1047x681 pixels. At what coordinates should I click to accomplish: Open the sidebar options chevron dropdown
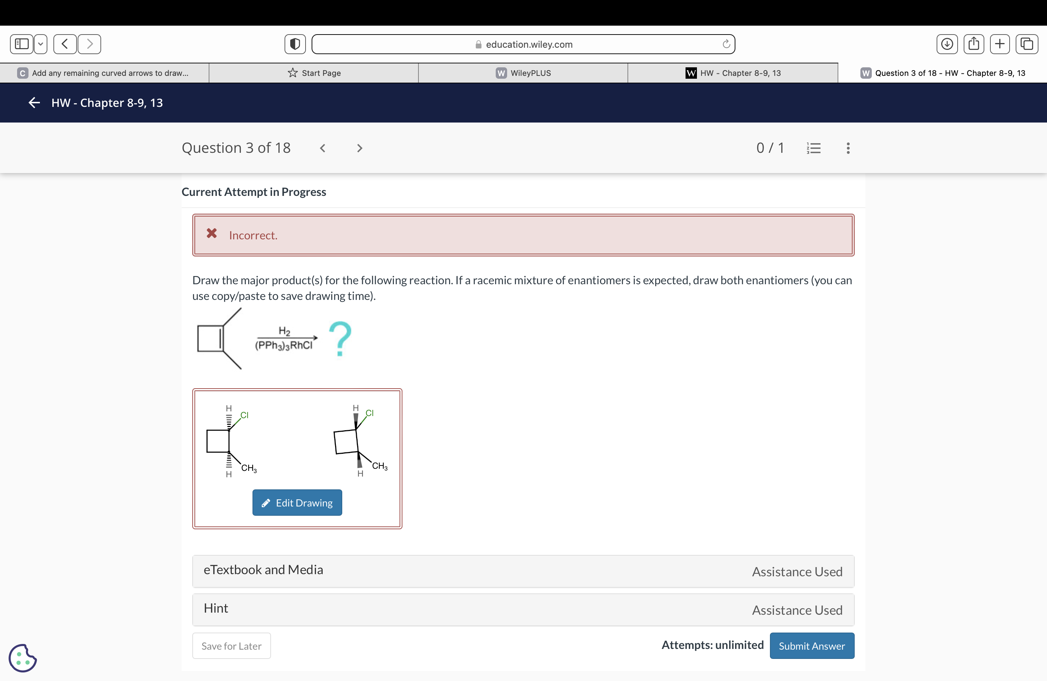coord(40,43)
